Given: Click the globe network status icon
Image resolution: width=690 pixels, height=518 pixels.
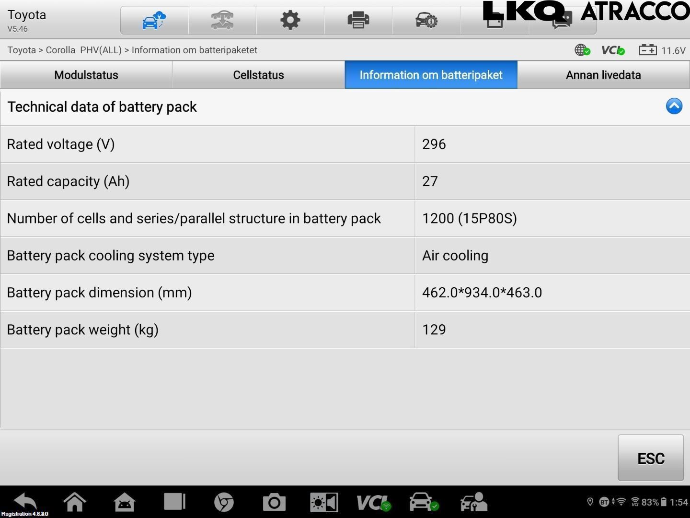Looking at the screenshot, I should 582,50.
